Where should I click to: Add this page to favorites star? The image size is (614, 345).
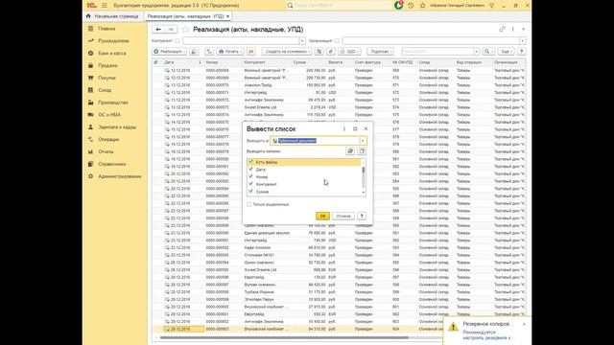[185, 30]
